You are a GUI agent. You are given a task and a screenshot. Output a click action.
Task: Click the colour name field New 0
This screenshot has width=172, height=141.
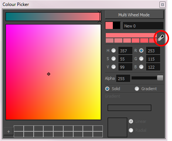click(143, 26)
